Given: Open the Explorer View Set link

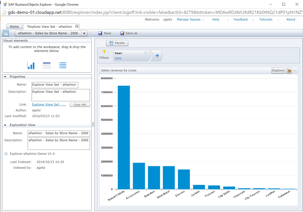Looking at the screenshot, I should click(49, 105).
